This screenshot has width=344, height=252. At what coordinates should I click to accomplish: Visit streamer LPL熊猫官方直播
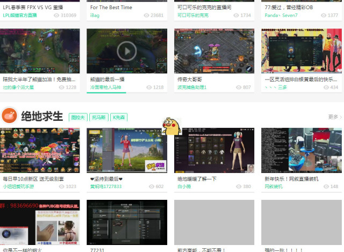pos(20,16)
